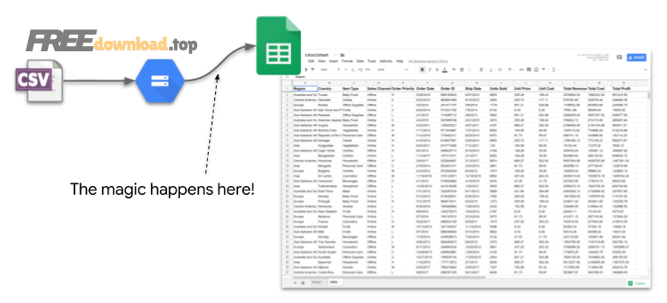Select the Sales Channel header cell
The height and width of the screenshot is (303, 667).
(379, 88)
